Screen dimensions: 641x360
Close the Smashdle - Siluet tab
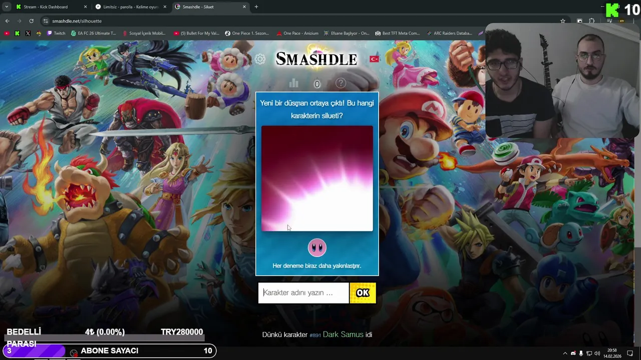pyautogui.click(x=244, y=7)
